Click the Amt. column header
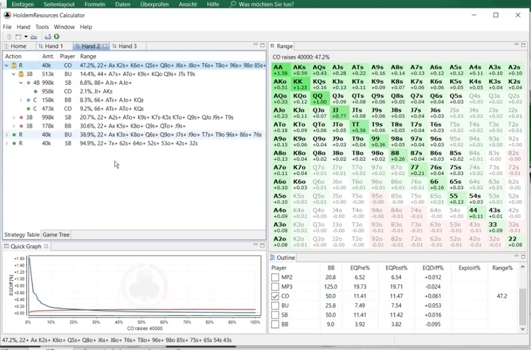Viewport: 531px width, 350px height. (x=48, y=56)
